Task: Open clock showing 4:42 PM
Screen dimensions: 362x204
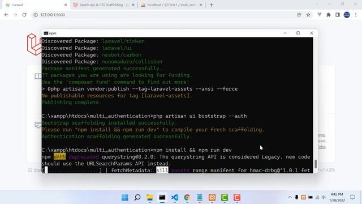Action: tap(337, 197)
